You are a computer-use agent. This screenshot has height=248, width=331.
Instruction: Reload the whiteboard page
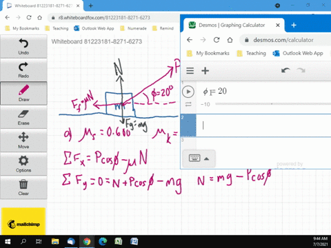pos(29,17)
